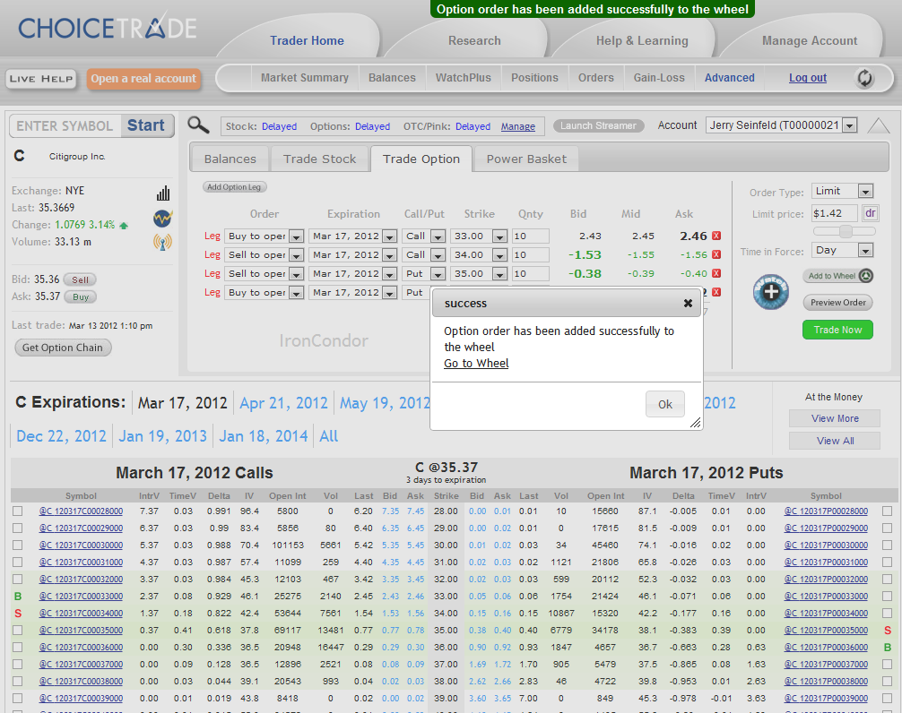The height and width of the screenshot is (713, 902).
Task: Click the Launch Streamer button
Action: pyautogui.click(x=598, y=125)
